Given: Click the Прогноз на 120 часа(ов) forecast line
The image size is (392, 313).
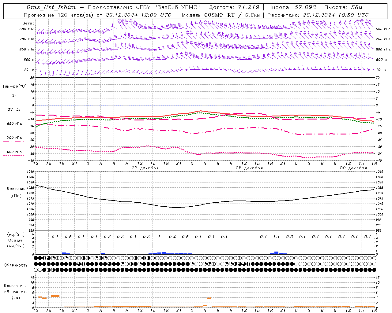Looking at the screenshot, I should (97, 15).
